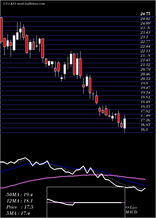Select the Price : 17.5 reading

coord(20,207)
